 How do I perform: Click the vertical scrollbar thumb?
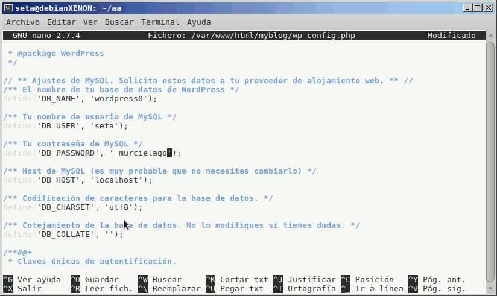pyautogui.click(x=490, y=162)
